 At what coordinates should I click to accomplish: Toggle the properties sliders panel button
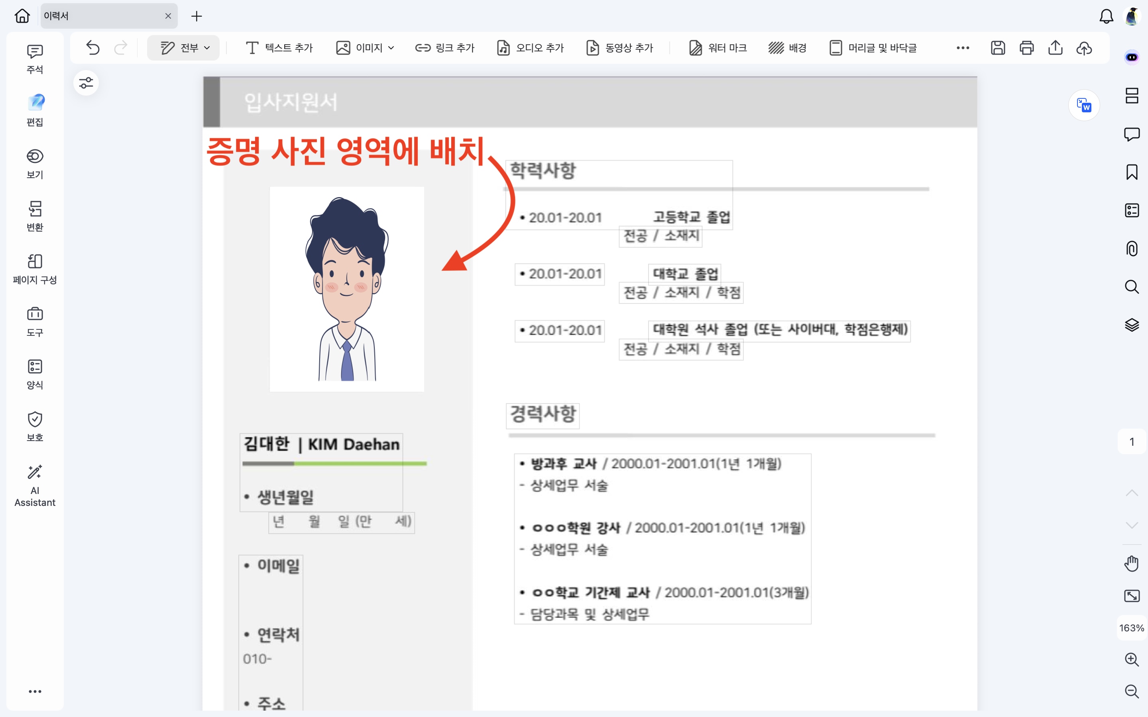(x=86, y=83)
